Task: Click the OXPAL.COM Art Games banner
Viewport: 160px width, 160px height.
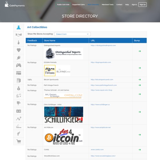Action: click(64, 96)
